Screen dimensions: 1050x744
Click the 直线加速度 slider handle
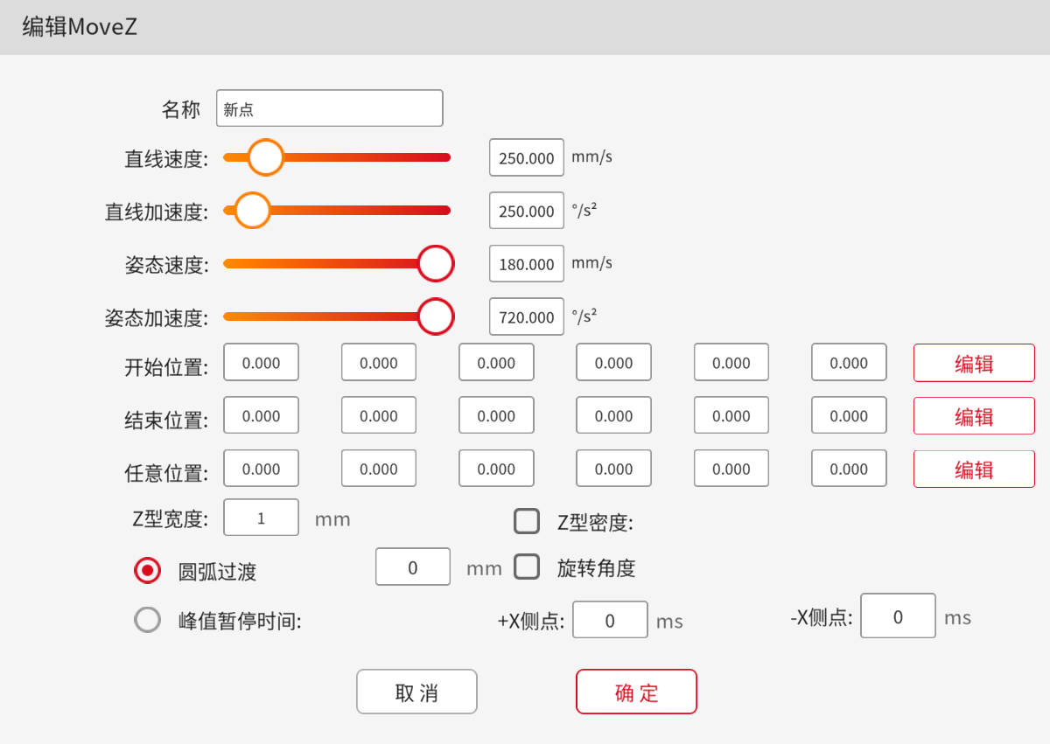click(252, 211)
